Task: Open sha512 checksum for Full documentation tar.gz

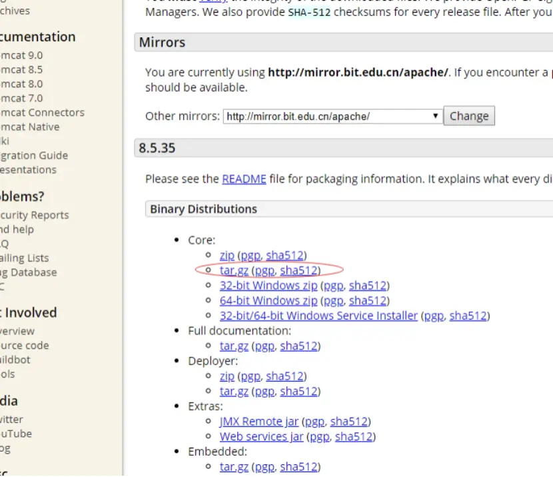Action: click(x=298, y=346)
